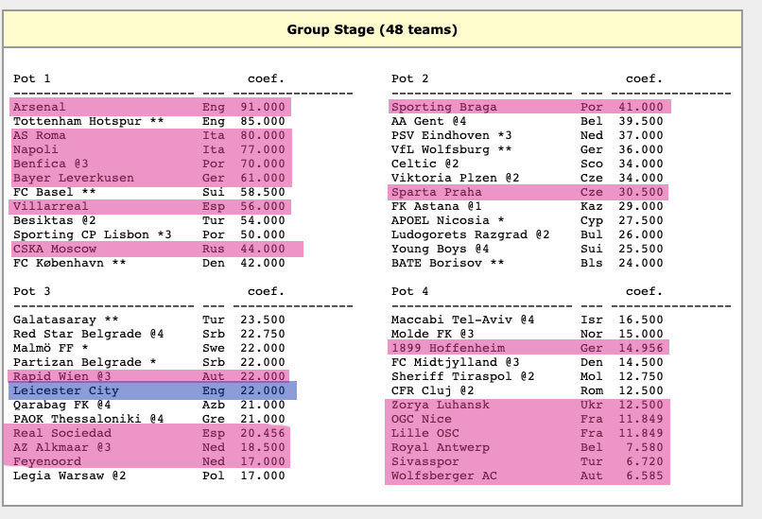Click Feyenoord team name
This screenshot has width=762, height=519.
coord(46,461)
